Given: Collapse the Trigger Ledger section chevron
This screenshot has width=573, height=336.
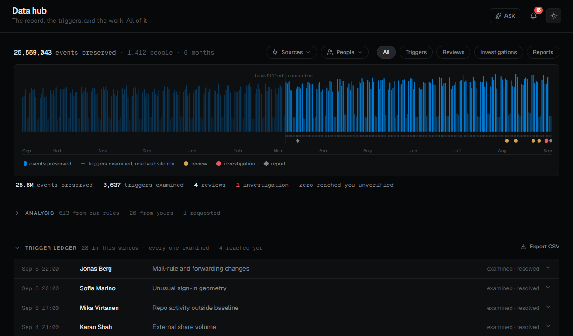Looking at the screenshot, I should (17, 248).
